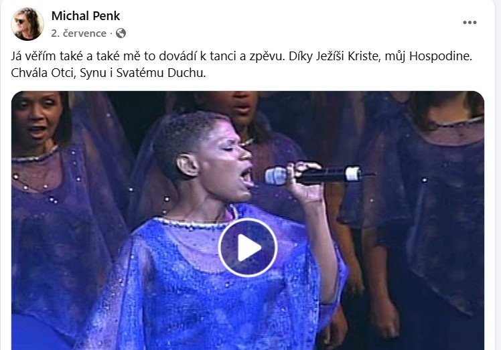Click the lead singer's hand gripping the microphone
The height and width of the screenshot is (350, 501).
305,182
